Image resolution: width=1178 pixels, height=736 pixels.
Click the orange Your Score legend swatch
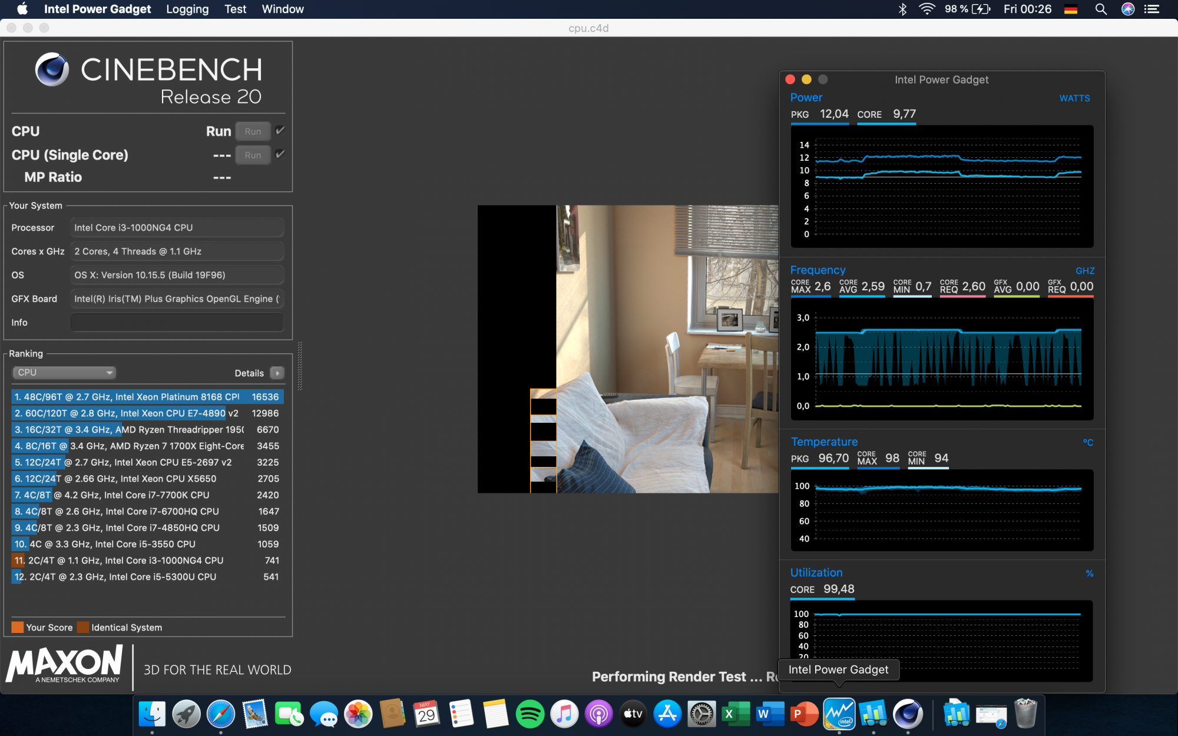18,627
